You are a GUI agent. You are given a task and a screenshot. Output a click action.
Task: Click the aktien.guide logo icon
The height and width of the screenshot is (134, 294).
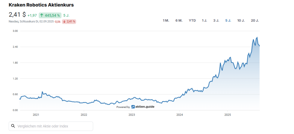point(133,107)
